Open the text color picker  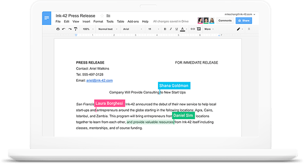(x=183, y=29)
